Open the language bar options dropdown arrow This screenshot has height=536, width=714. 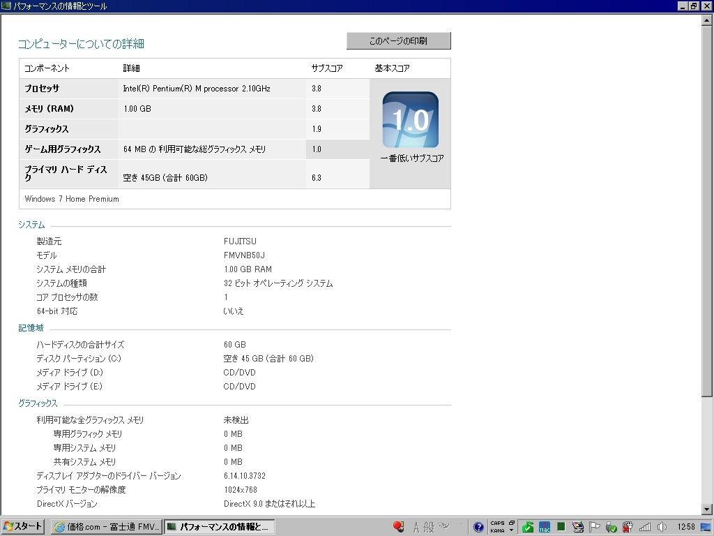pos(512,530)
